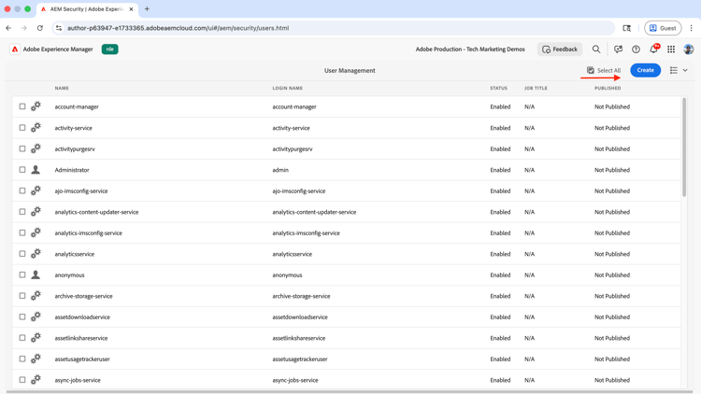
Task: Open the notifications bell icon
Action: pos(653,49)
